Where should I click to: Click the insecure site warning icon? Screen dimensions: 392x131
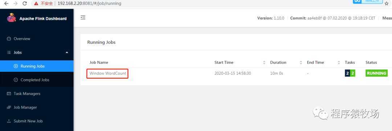pyautogui.click(x=37, y=4)
